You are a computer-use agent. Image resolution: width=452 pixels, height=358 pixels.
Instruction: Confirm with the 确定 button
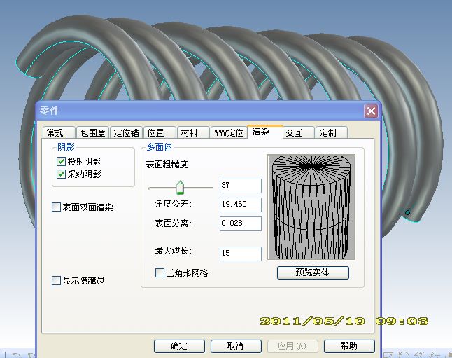(x=179, y=346)
